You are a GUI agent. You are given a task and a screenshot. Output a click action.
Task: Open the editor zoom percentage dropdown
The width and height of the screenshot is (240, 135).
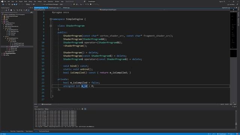[36, 104]
